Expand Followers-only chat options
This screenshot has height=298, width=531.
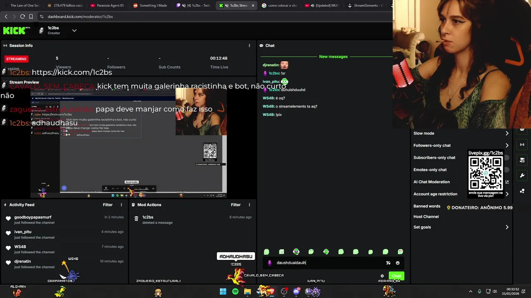click(507, 145)
